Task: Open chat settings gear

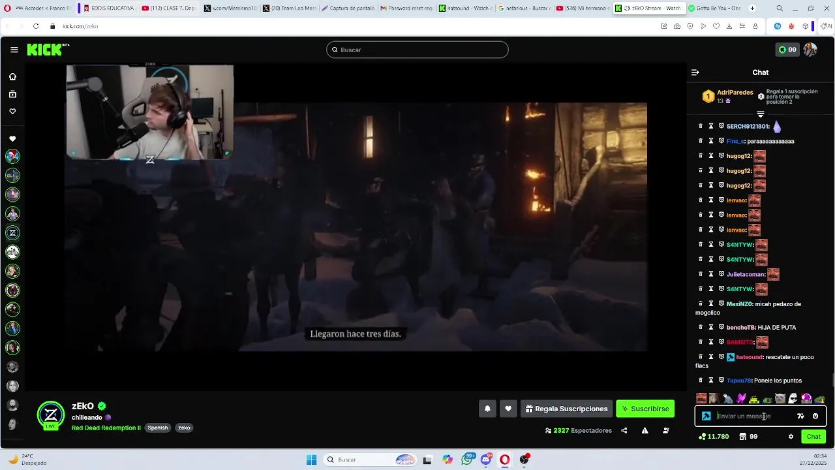Action: point(791,436)
